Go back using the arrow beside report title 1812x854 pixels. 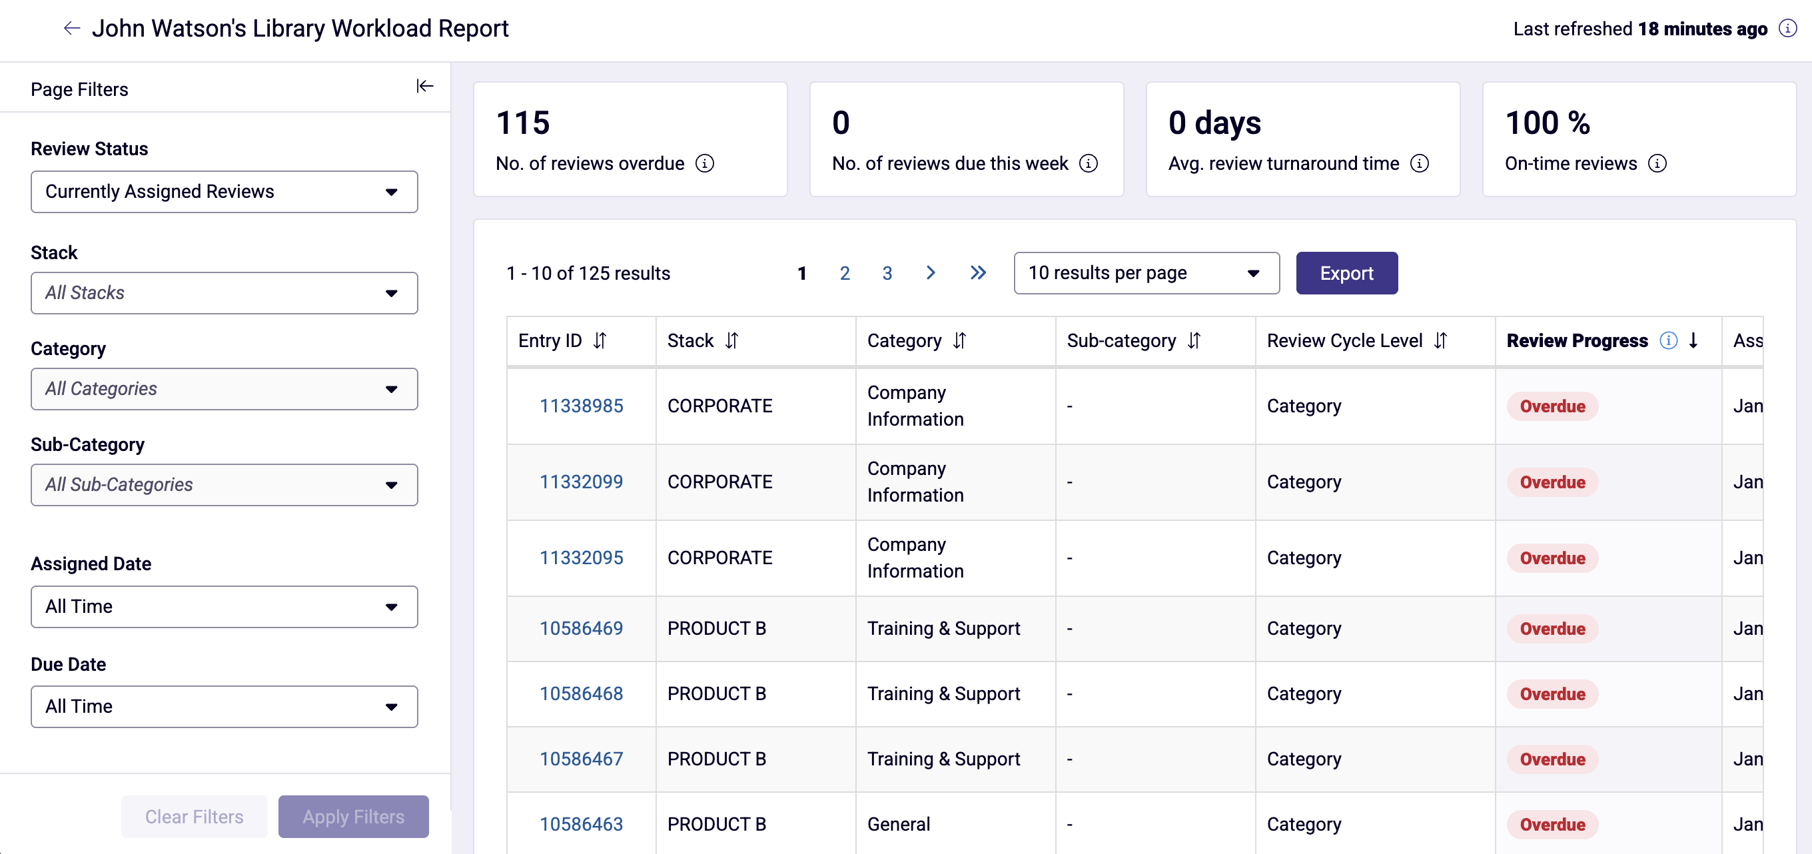[x=72, y=28]
